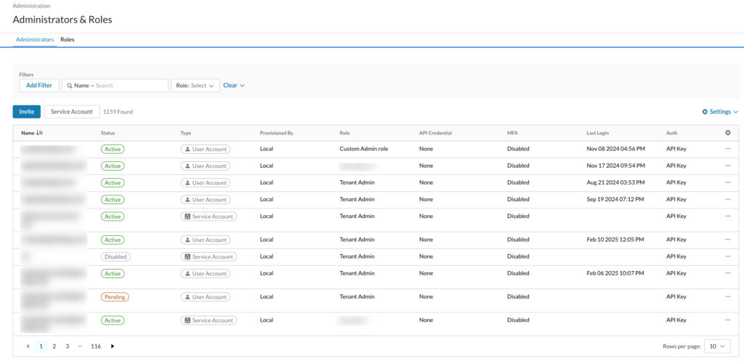This screenshot has width=744, height=361.
Task: Open the Rows per page dropdown
Action: (717, 346)
